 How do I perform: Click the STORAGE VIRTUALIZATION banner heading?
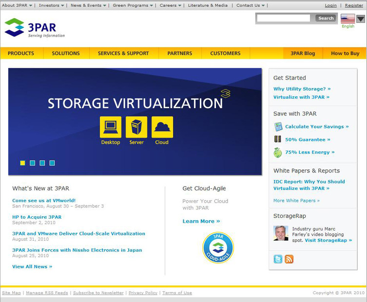point(135,103)
